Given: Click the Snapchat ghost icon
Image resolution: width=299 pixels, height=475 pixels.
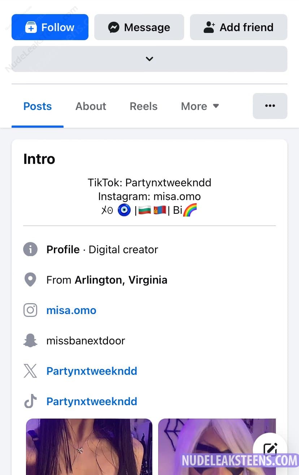Looking at the screenshot, I should coord(30,341).
